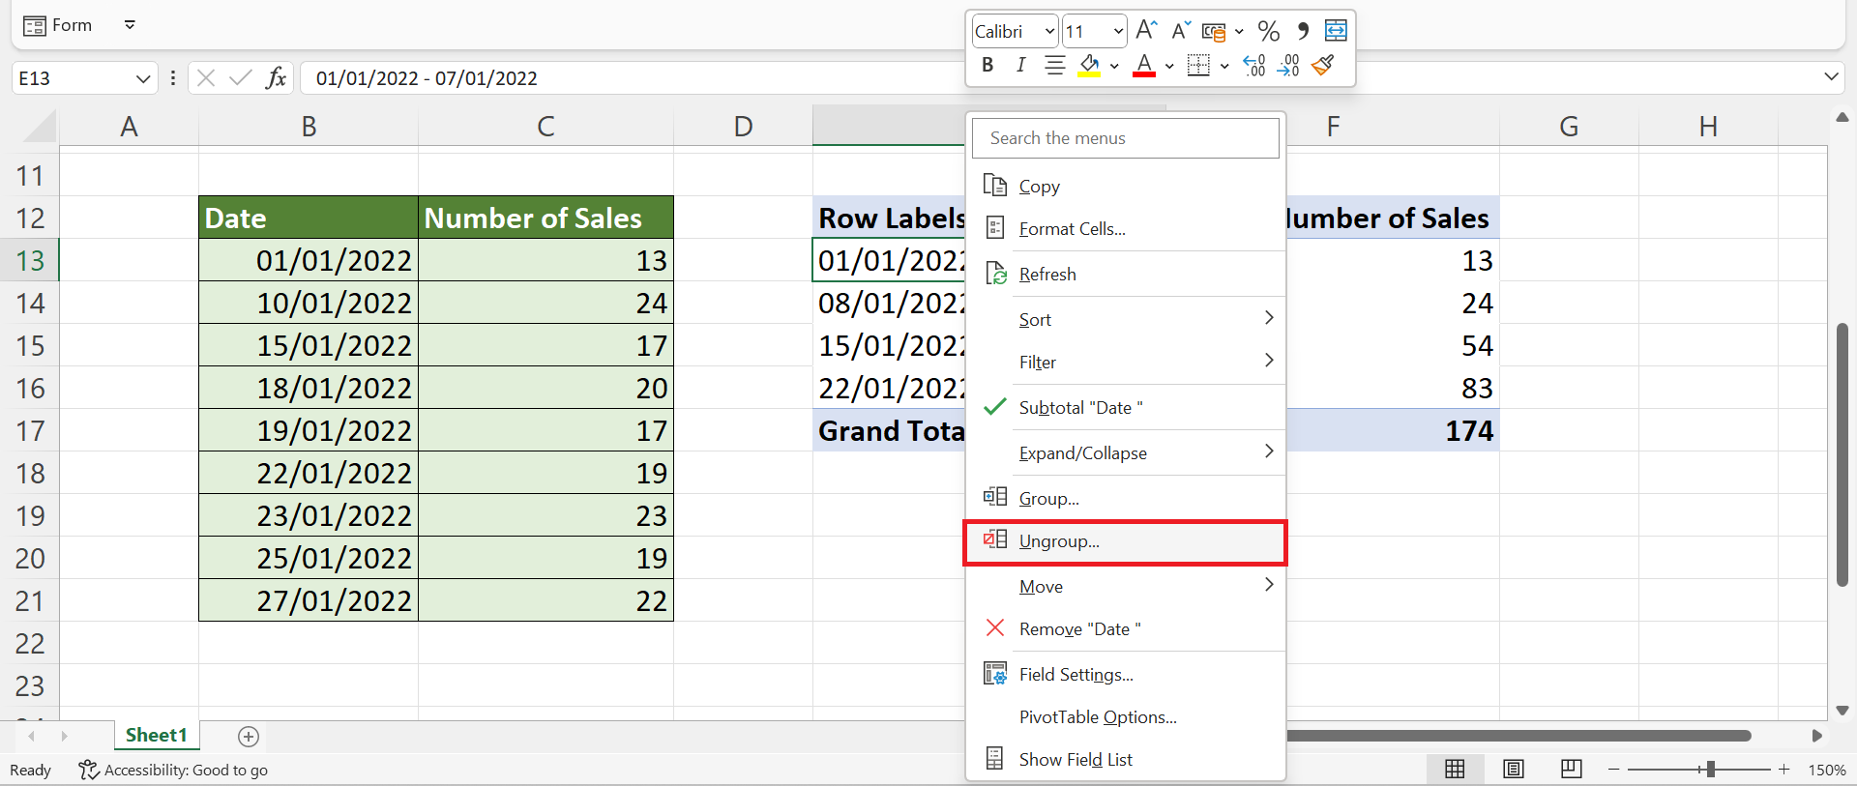Click the Increase Decimal icon
This screenshot has height=786, width=1857.
coord(1254,65)
